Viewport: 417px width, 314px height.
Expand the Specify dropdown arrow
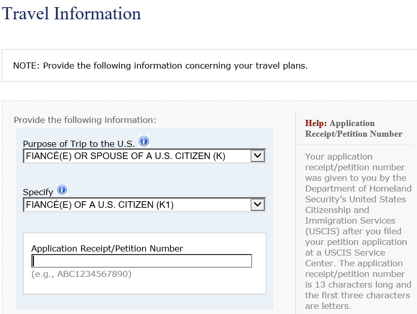257,205
